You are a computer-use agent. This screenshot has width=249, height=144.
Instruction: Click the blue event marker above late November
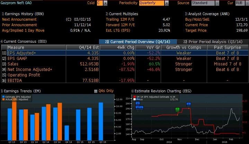[189, 104]
